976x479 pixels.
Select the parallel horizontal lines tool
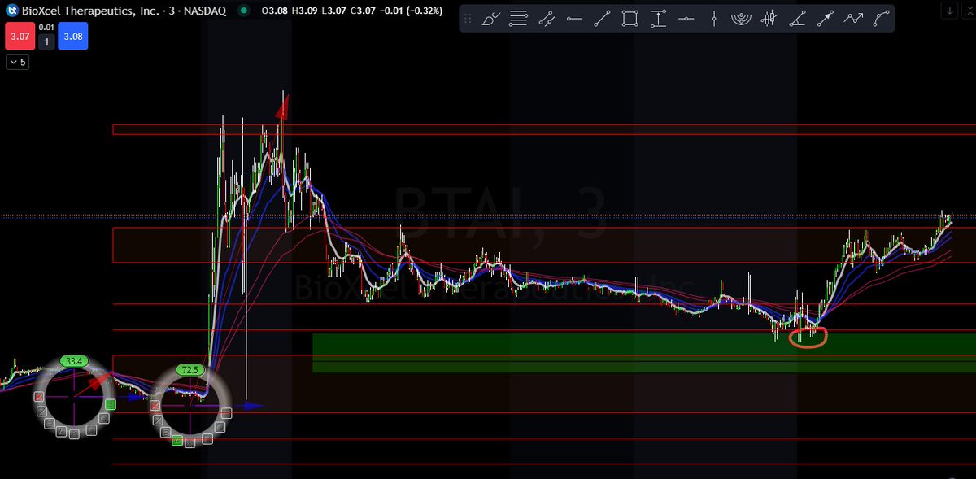pos(519,19)
